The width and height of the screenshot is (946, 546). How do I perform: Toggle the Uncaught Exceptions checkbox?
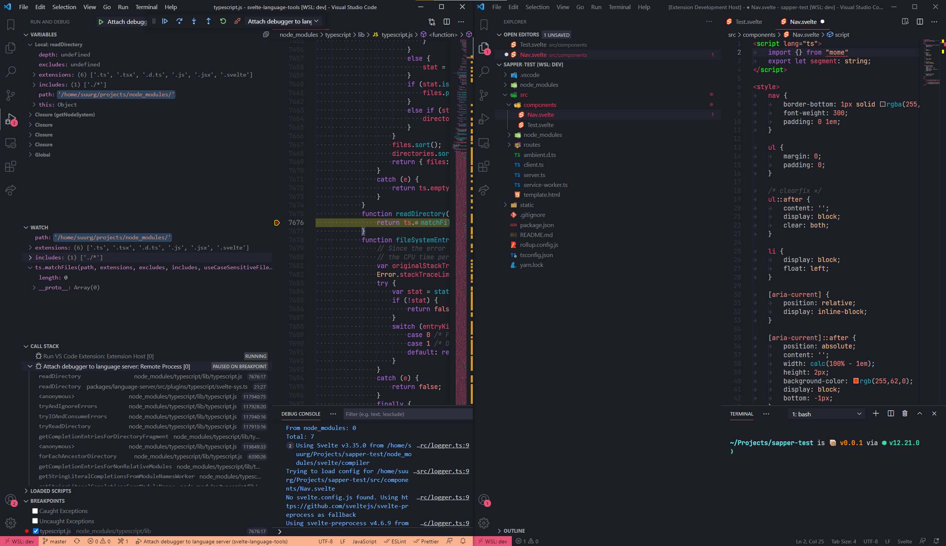click(35, 521)
